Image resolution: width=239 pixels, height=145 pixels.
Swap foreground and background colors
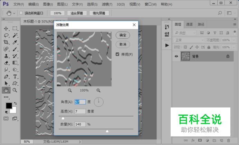[x=15, y=103]
